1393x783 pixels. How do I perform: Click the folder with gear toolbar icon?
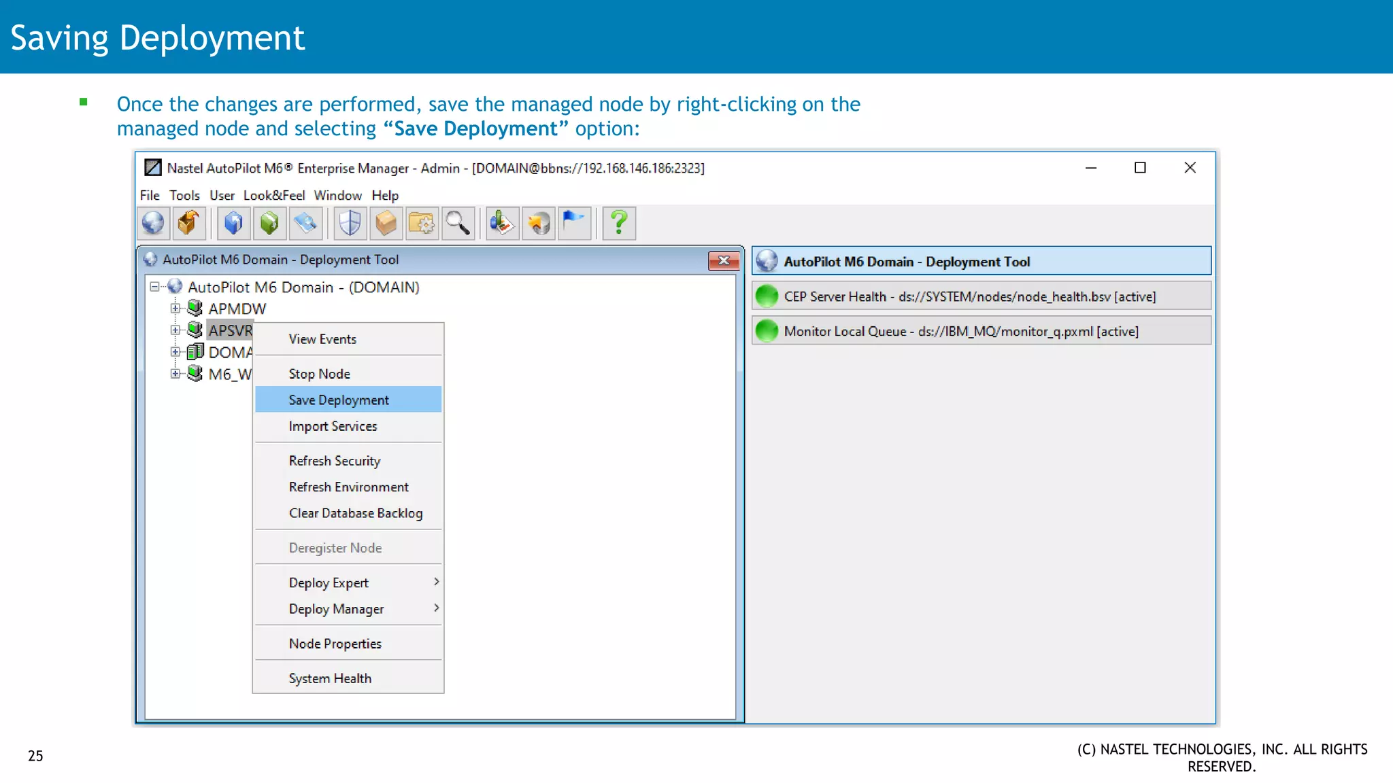pos(422,223)
